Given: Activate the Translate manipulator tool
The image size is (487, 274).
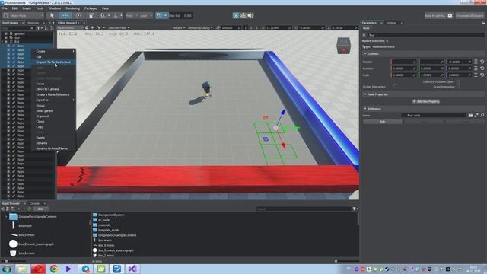Looking at the screenshot, I should click(65, 15).
